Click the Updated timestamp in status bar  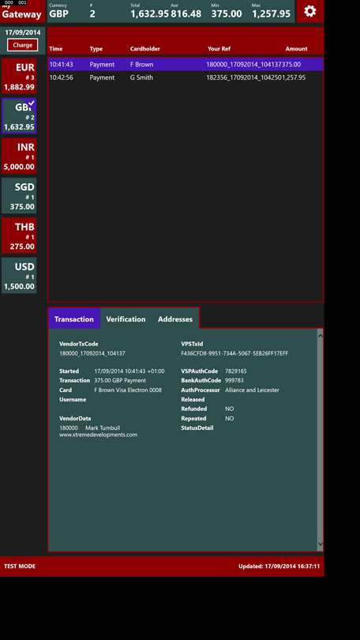(x=279, y=566)
